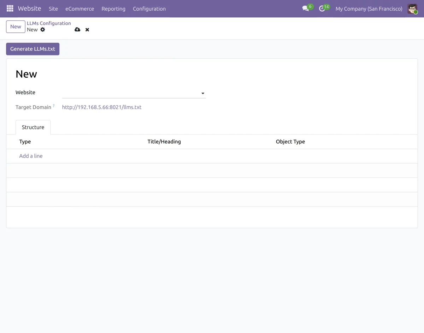The image size is (424, 333).
Task: Click the Target Domain label
Action: tap(33, 107)
